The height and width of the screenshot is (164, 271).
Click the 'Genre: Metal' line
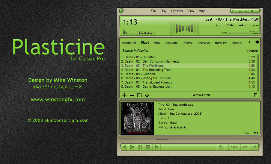pos(168,123)
